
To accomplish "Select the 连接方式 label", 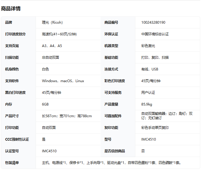I will point(111,69).
